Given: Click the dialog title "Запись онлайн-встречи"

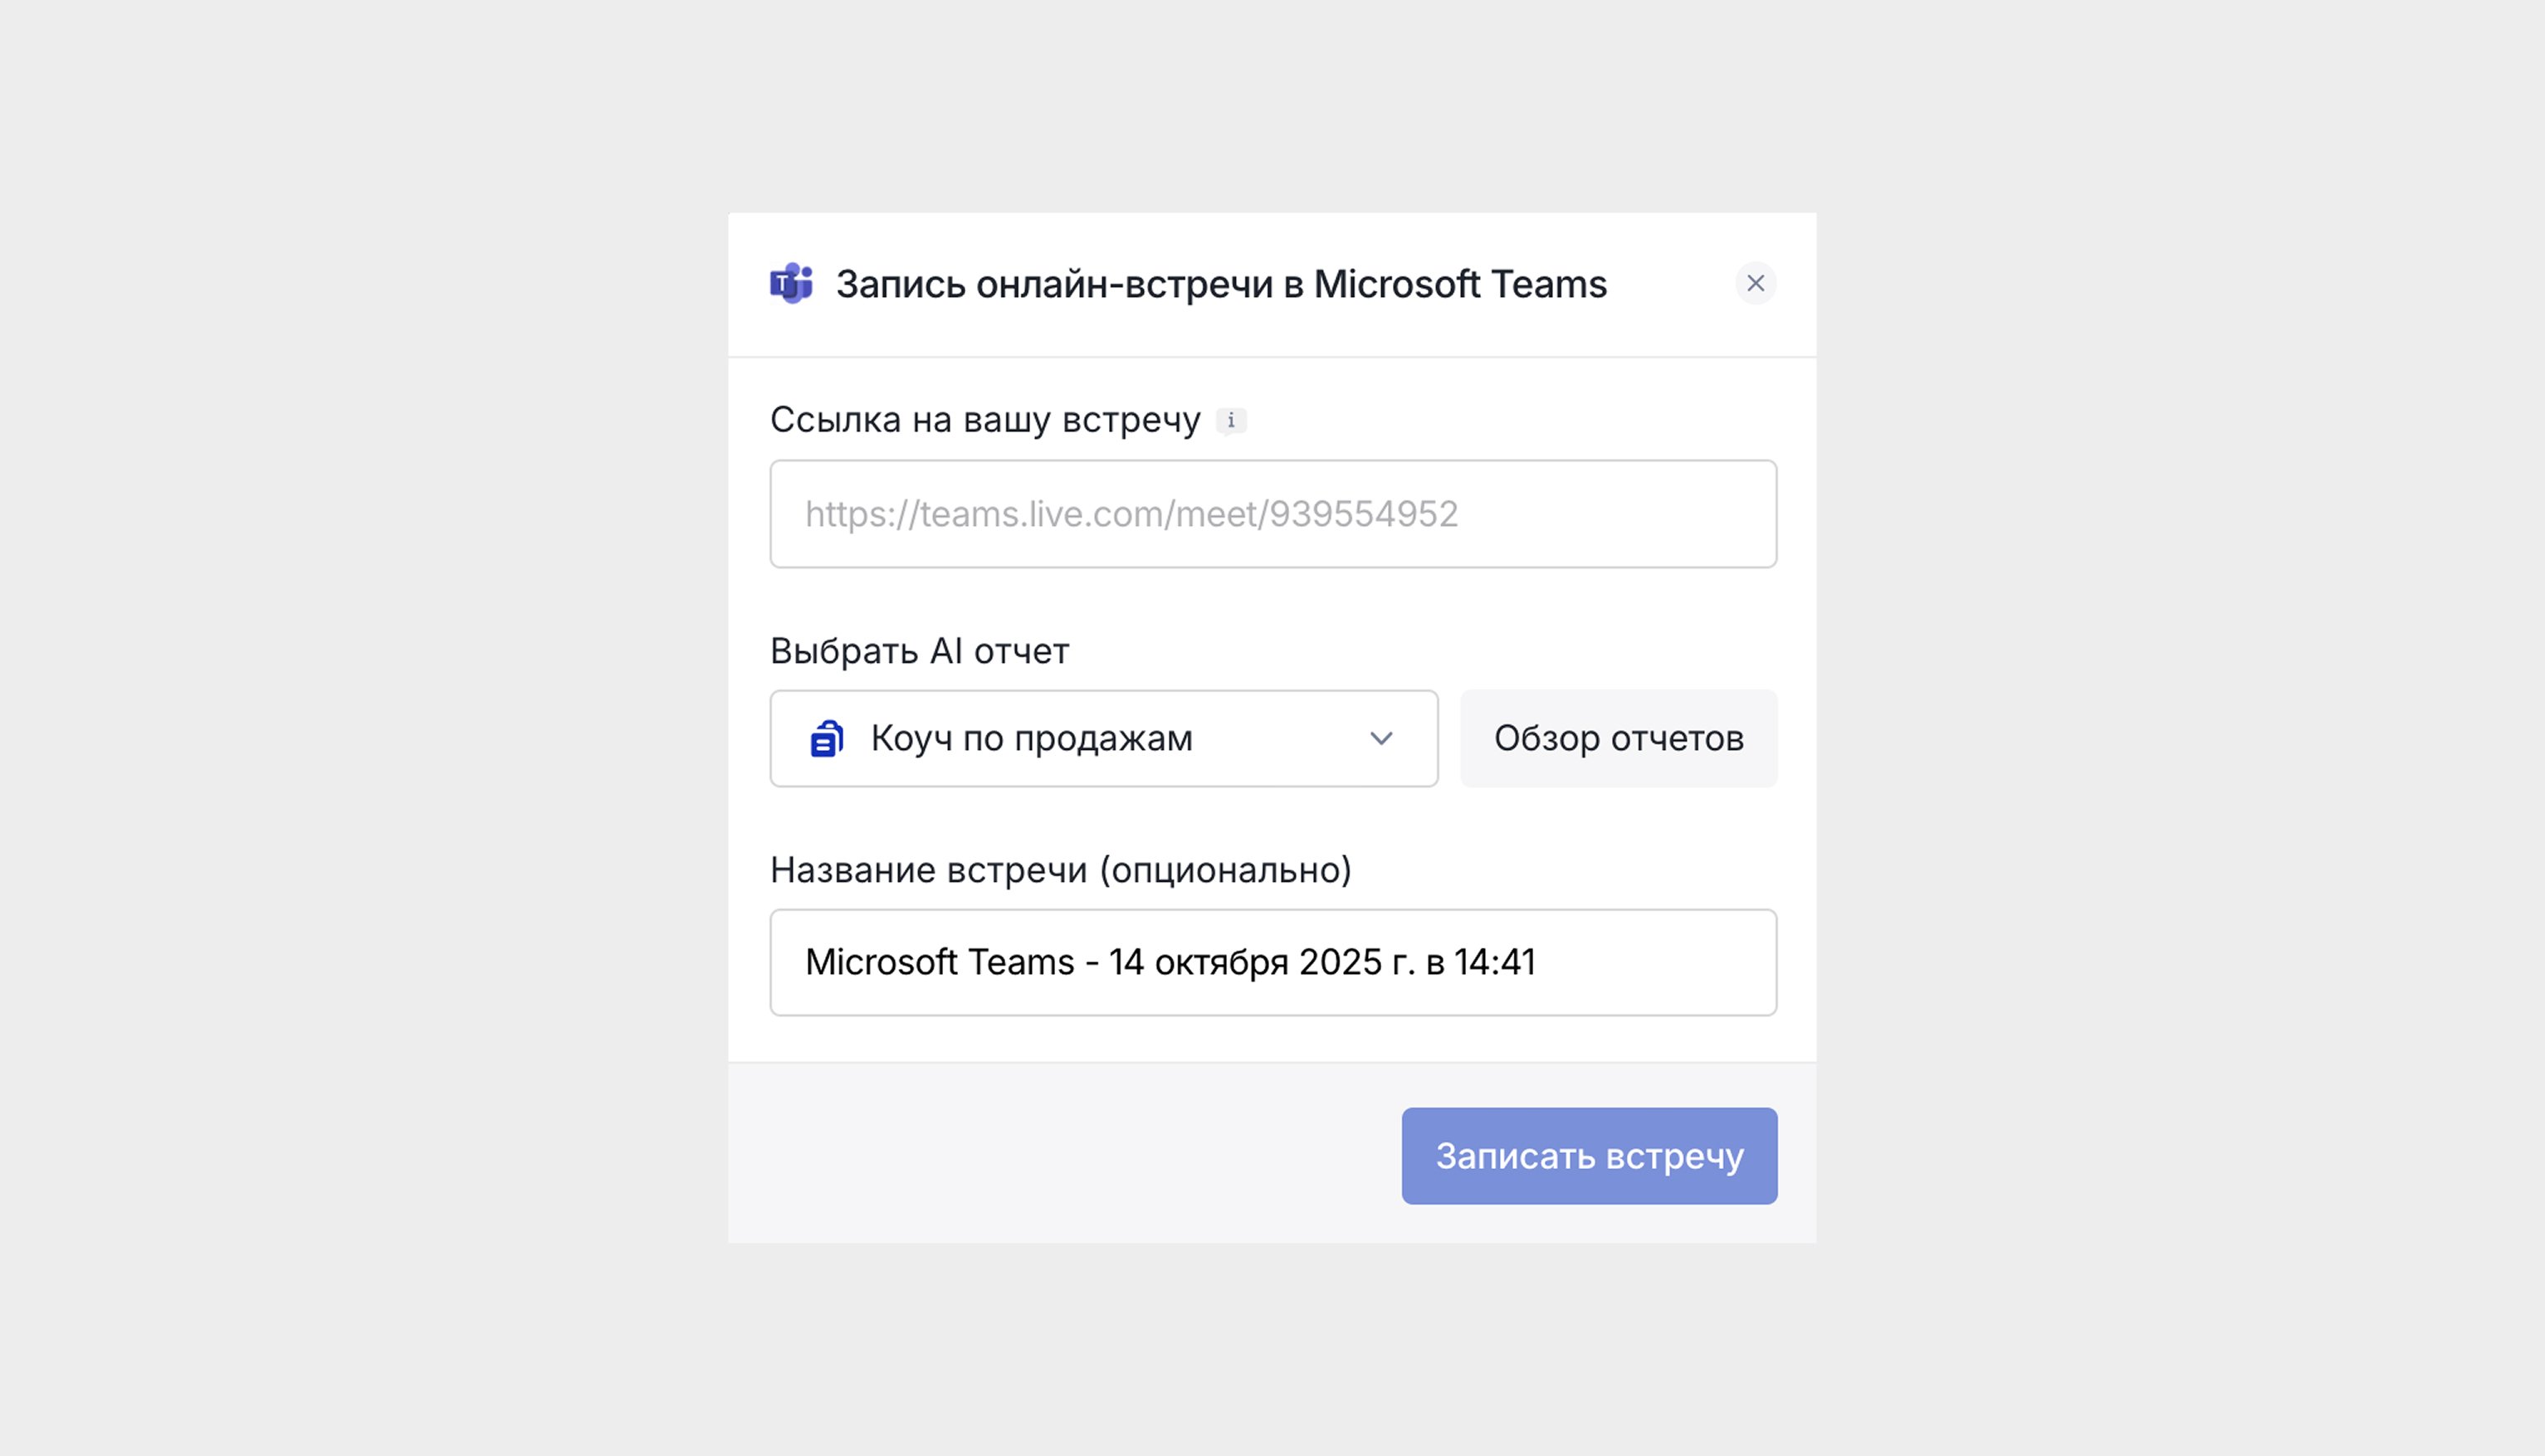Looking at the screenshot, I should 1054,285.
